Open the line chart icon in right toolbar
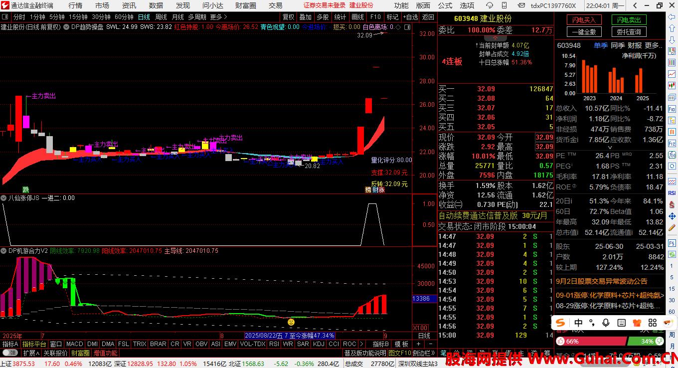This screenshot has height=368, width=678. pos(672,74)
